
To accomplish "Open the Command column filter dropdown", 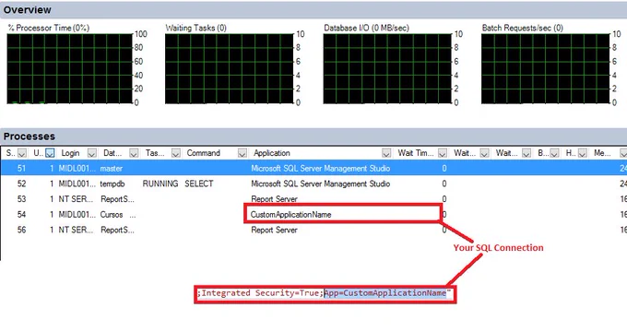I will coord(242,153).
